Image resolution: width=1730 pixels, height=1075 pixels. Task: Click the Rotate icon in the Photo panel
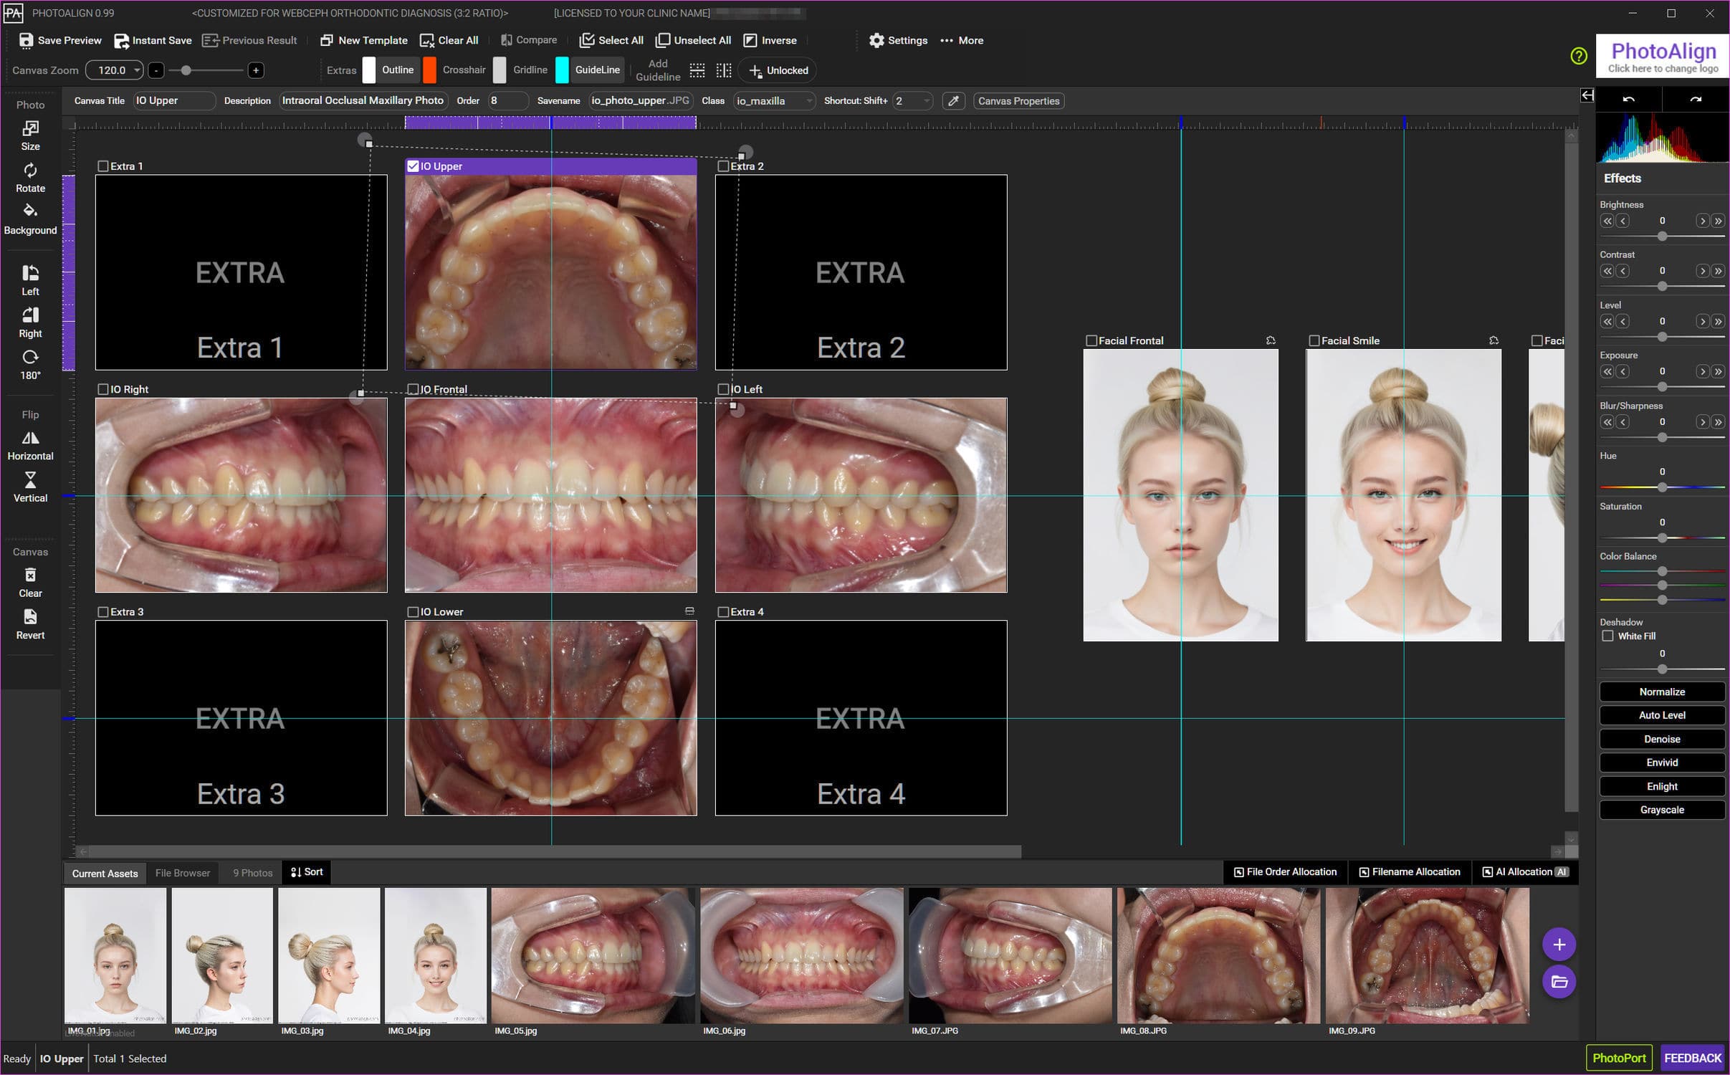coord(30,169)
